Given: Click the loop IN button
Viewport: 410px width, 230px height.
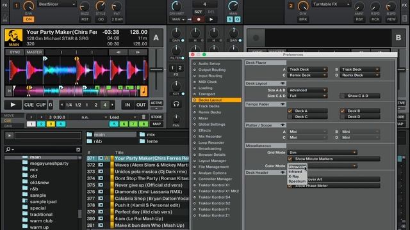Looking at the screenshot, I should 127,105.
